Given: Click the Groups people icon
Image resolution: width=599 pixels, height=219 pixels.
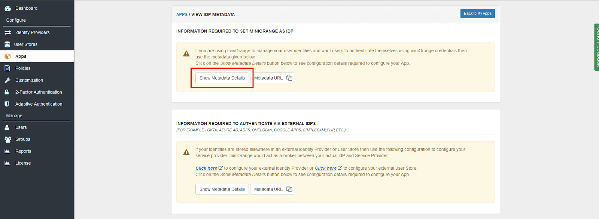Looking at the screenshot, I should [x=8, y=139].
